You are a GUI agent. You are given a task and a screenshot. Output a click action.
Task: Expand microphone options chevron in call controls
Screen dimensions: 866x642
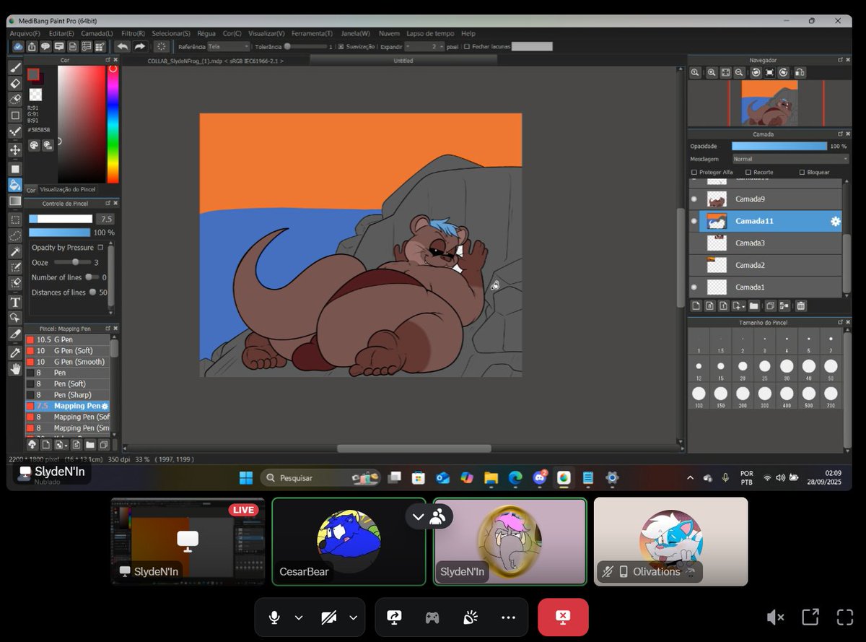299,617
